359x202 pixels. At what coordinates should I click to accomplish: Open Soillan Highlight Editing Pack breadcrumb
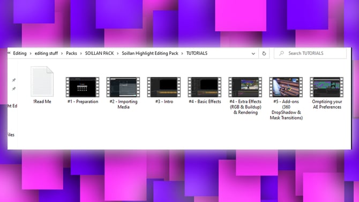pyautogui.click(x=150, y=53)
